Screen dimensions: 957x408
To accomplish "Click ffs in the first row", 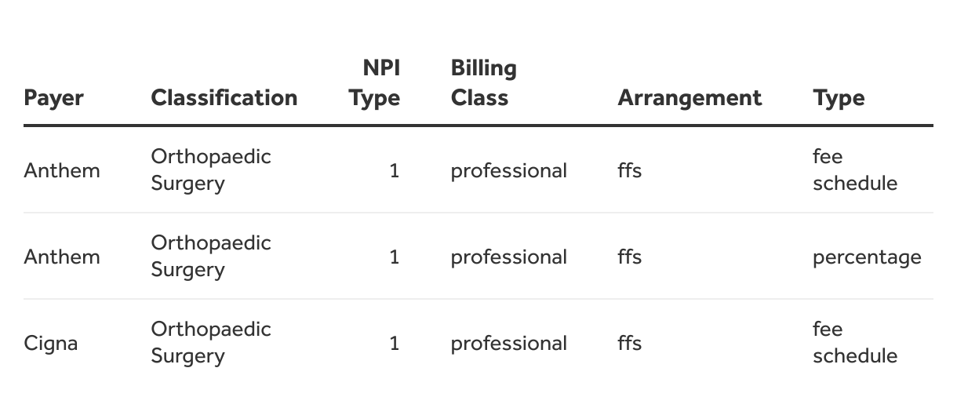I will pyautogui.click(x=630, y=170).
